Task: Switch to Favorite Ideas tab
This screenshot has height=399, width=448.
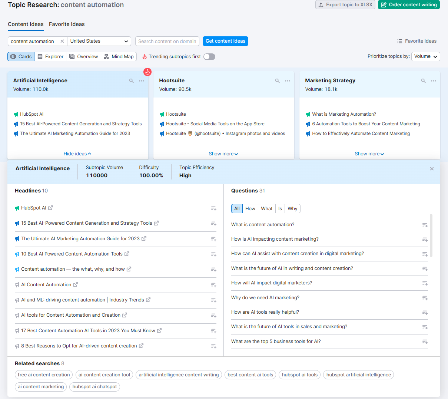Action: coord(67,24)
